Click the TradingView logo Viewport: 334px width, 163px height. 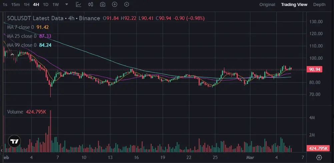click(14, 141)
